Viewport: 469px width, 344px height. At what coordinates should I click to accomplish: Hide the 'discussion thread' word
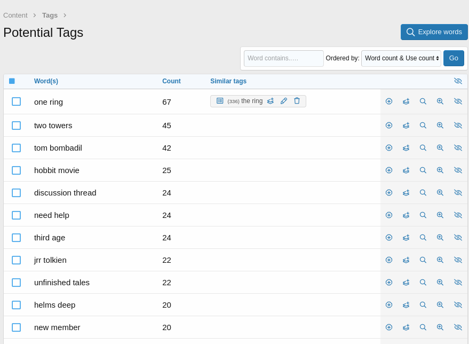(x=458, y=193)
